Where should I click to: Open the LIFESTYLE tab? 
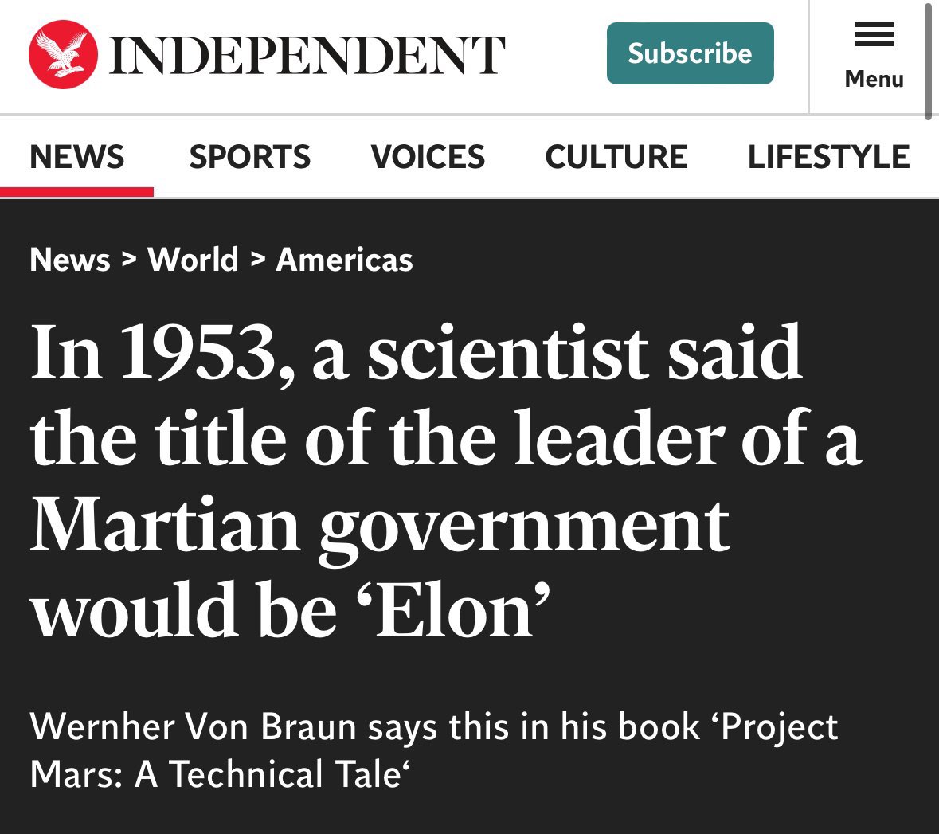[x=829, y=157]
